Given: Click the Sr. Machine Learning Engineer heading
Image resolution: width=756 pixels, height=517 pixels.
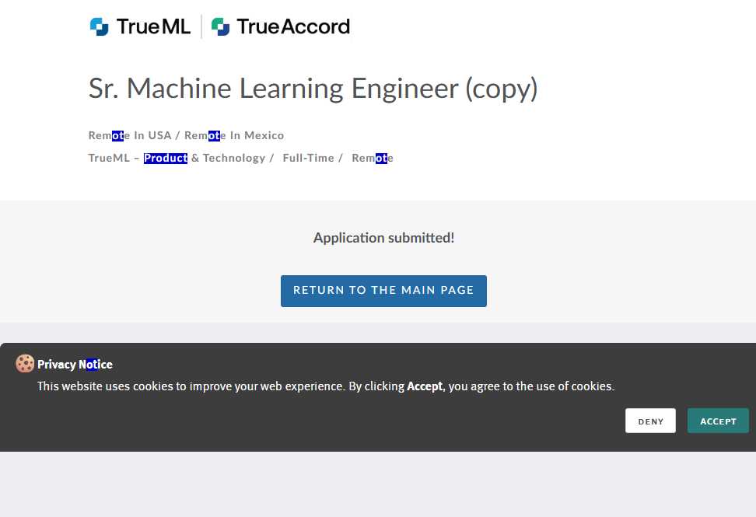Looking at the screenshot, I should 313,89.
